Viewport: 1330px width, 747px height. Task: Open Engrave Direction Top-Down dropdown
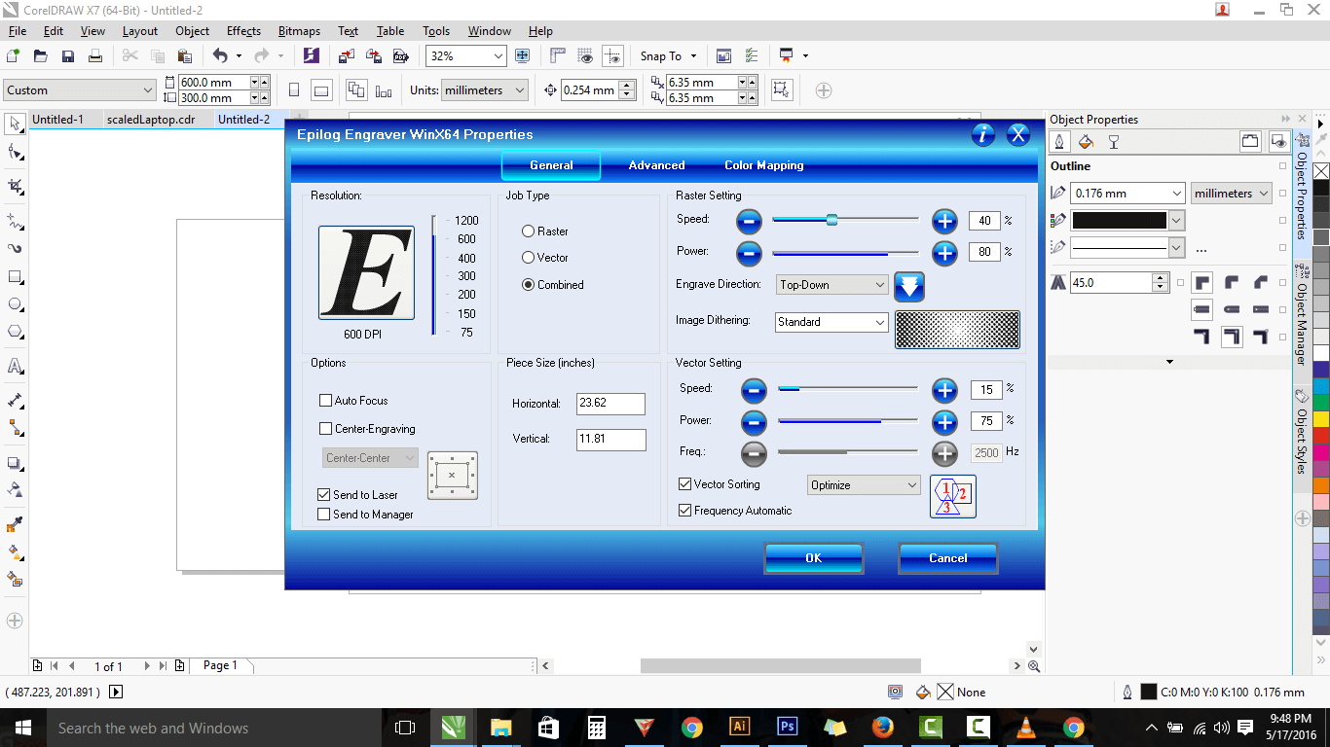pos(832,285)
